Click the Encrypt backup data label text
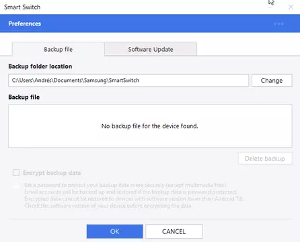 (x=52, y=173)
